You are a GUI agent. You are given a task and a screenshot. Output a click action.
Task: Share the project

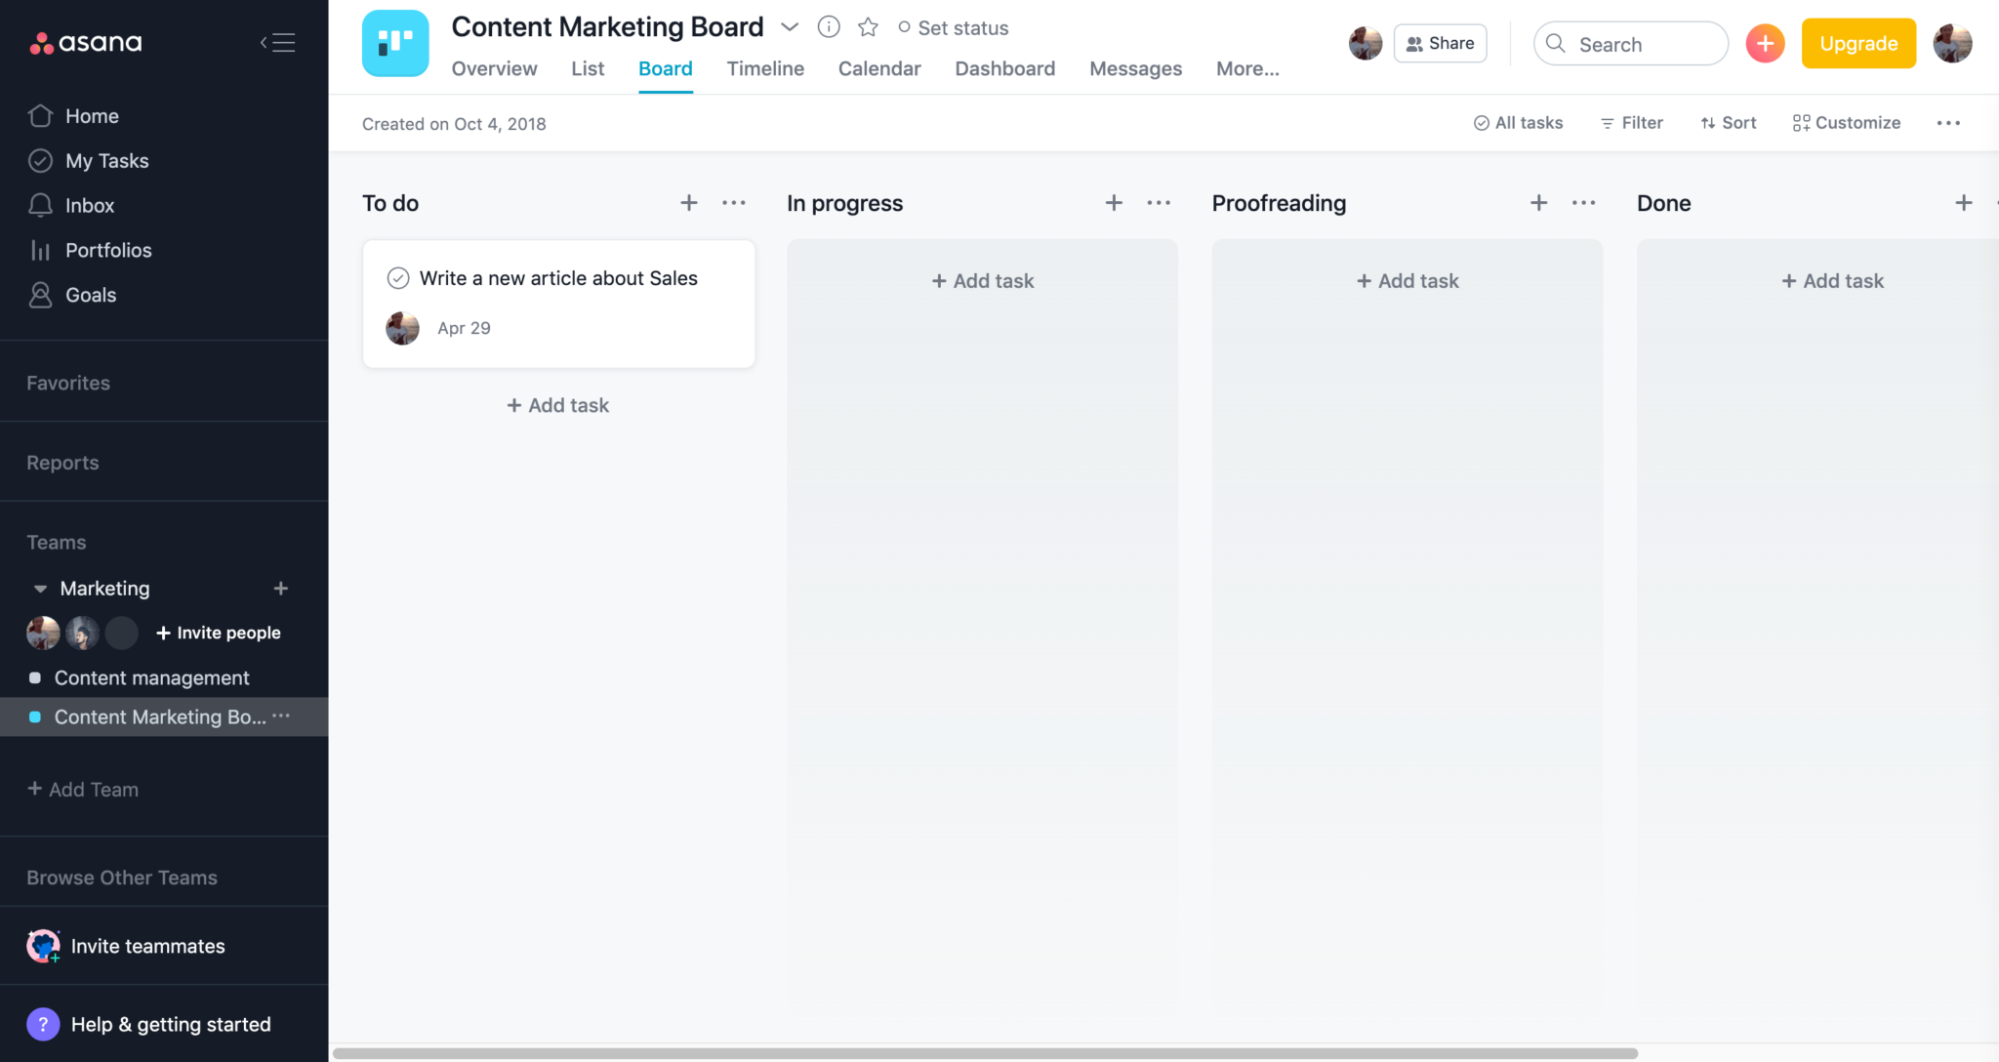click(1441, 43)
